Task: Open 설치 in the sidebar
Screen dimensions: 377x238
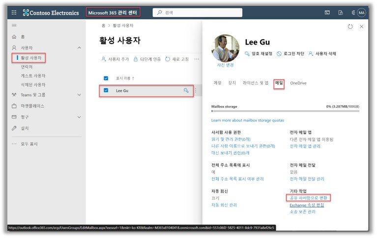Action: [25, 128]
